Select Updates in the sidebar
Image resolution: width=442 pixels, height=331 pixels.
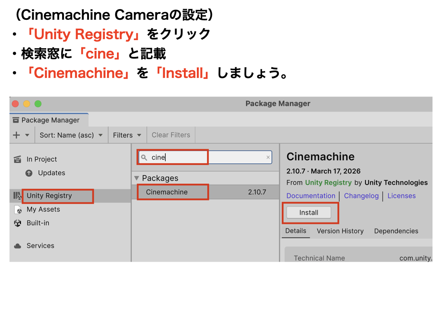point(52,173)
